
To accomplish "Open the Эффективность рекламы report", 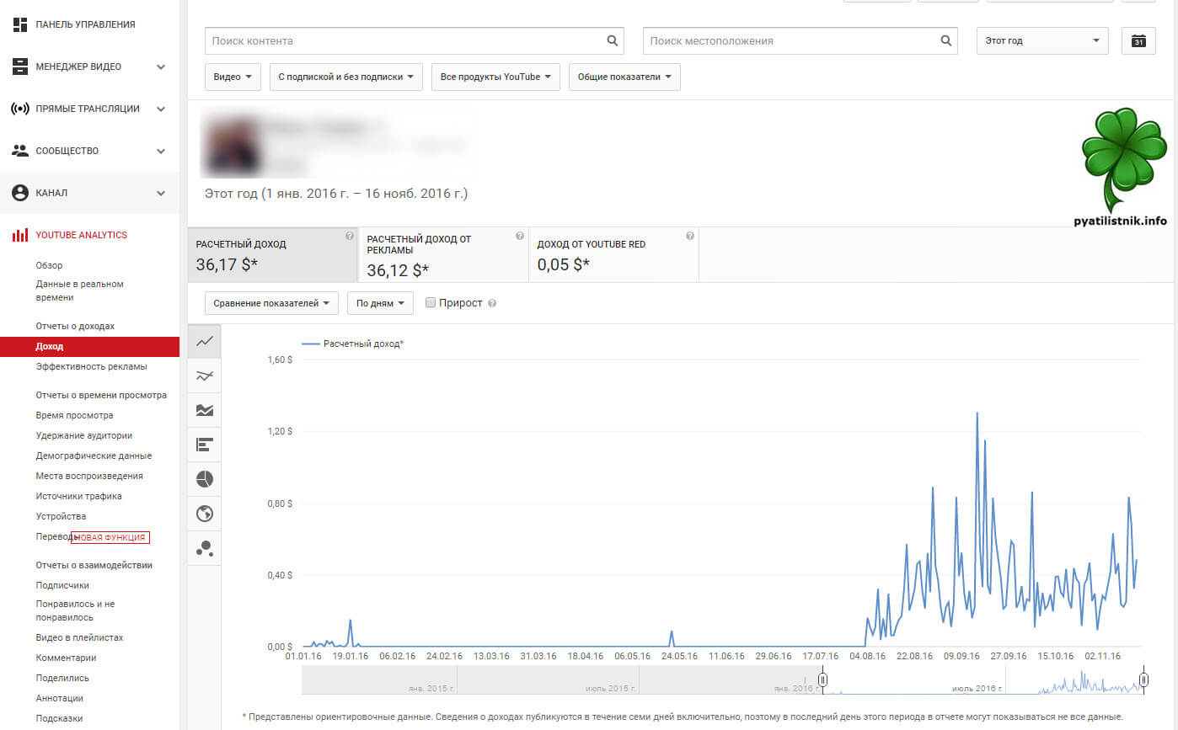I will (91, 366).
